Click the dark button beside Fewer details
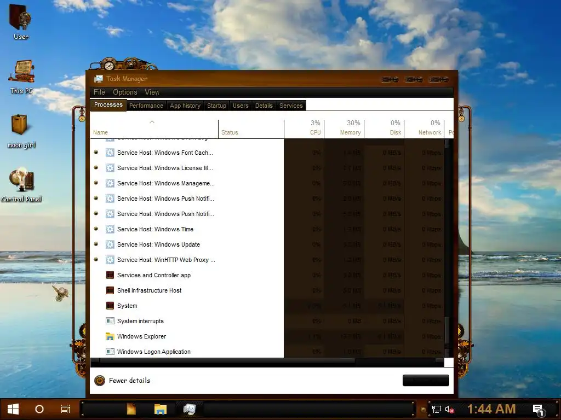 [426, 381]
